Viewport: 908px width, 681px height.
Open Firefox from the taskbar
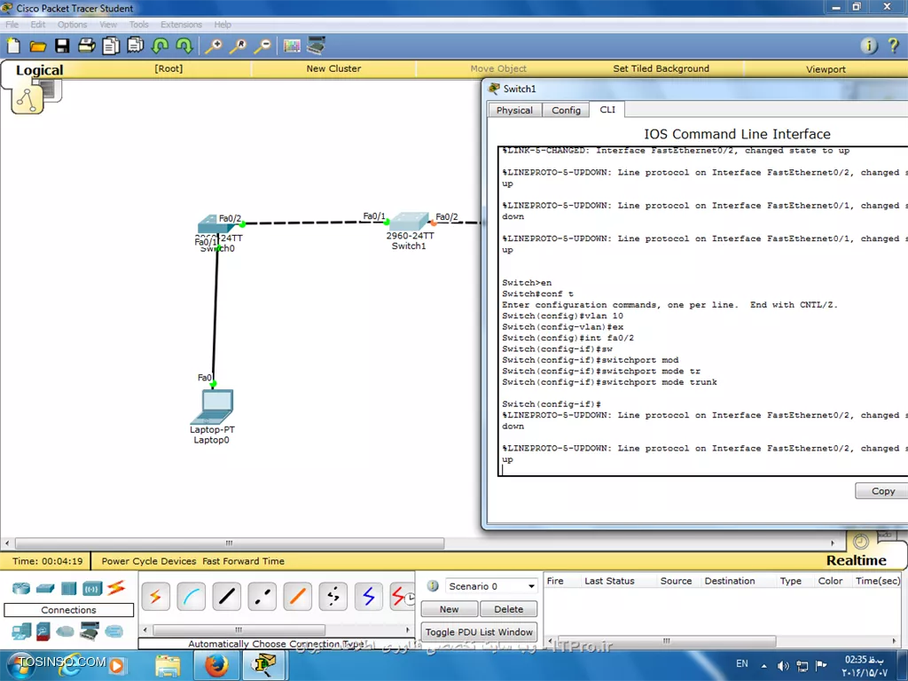click(x=216, y=665)
